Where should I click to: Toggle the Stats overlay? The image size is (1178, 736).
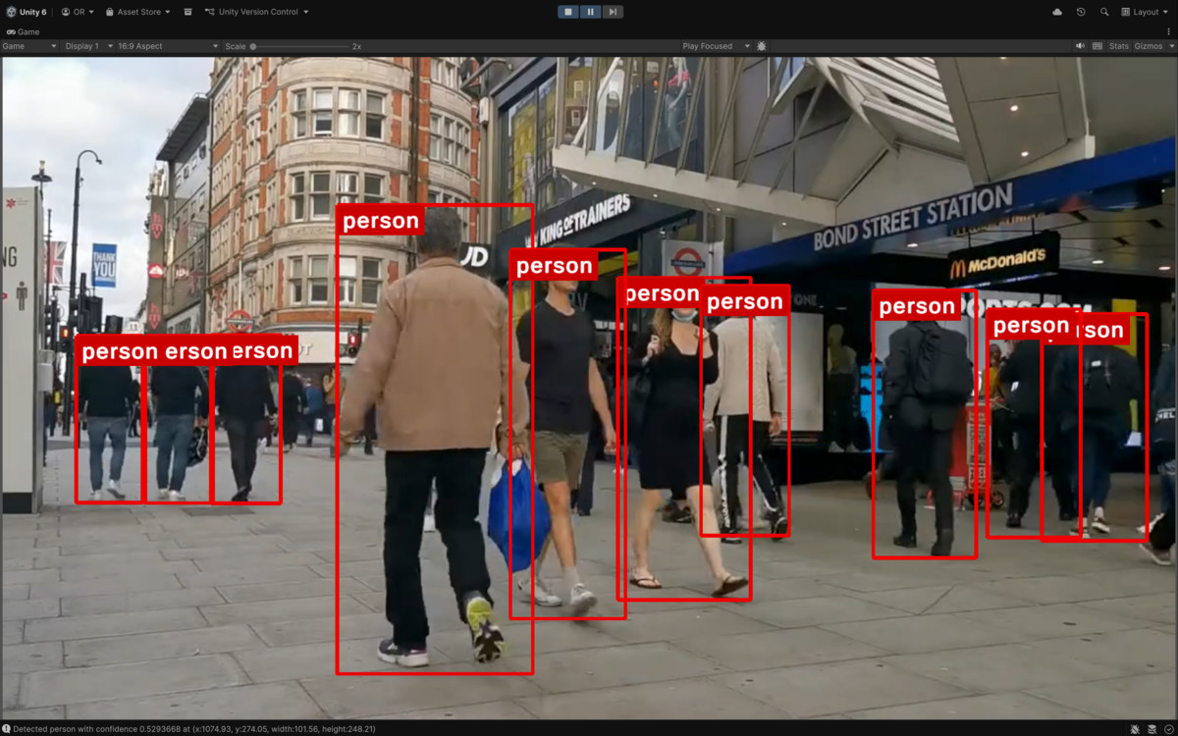coord(1119,46)
